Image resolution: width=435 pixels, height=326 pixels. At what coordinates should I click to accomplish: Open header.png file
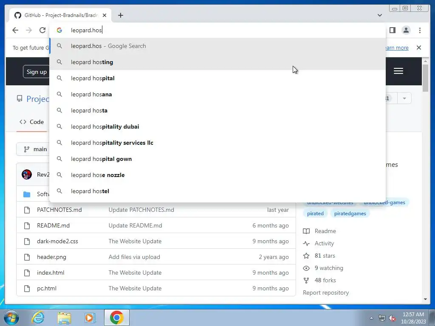[51, 257]
